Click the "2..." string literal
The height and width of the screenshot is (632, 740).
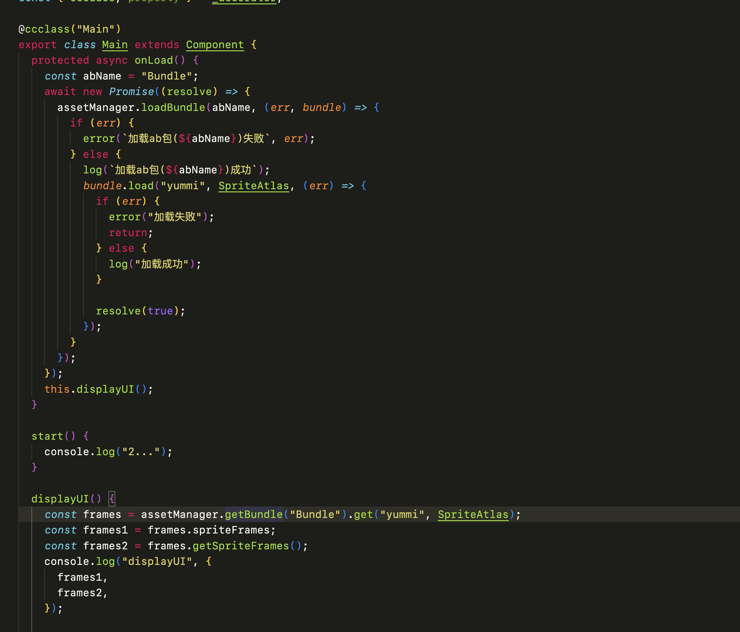[141, 452]
